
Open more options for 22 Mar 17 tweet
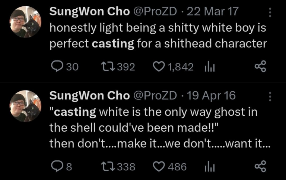(x=270, y=13)
